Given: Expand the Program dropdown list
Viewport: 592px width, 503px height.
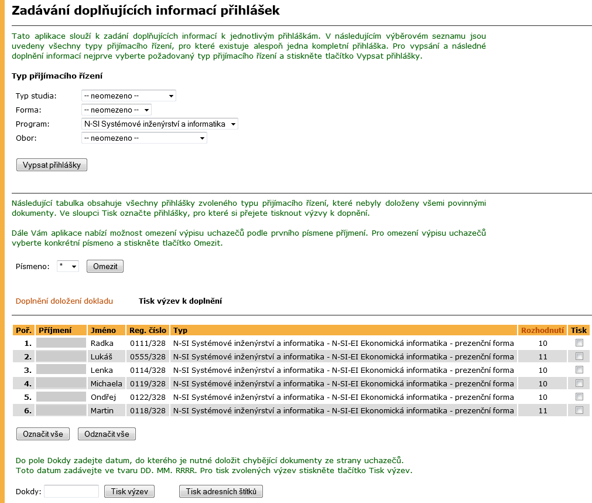Looking at the screenshot, I should tap(160, 124).
